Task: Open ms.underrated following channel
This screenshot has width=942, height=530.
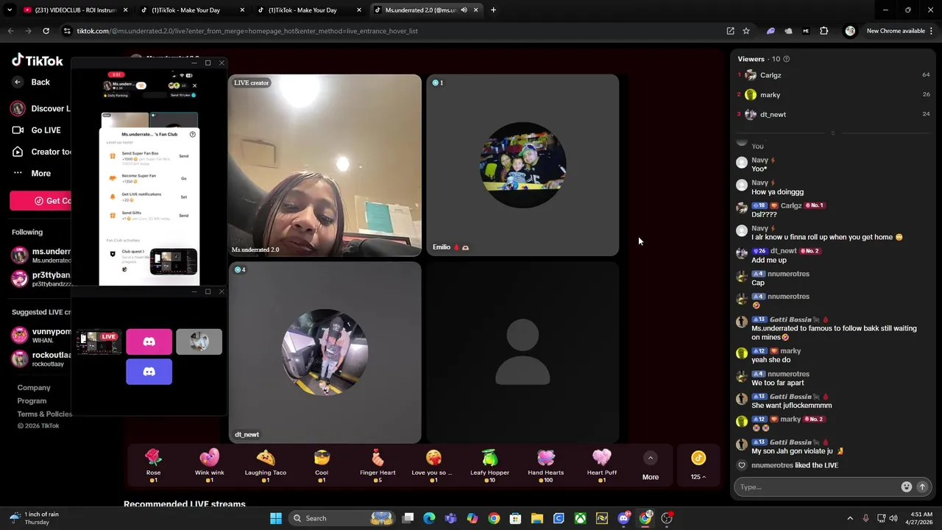Action: point(41,255)
